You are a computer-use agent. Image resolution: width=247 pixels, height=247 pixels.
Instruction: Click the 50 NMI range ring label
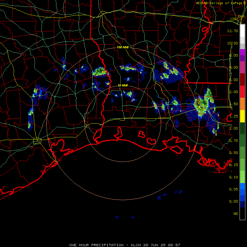(123, 86)
